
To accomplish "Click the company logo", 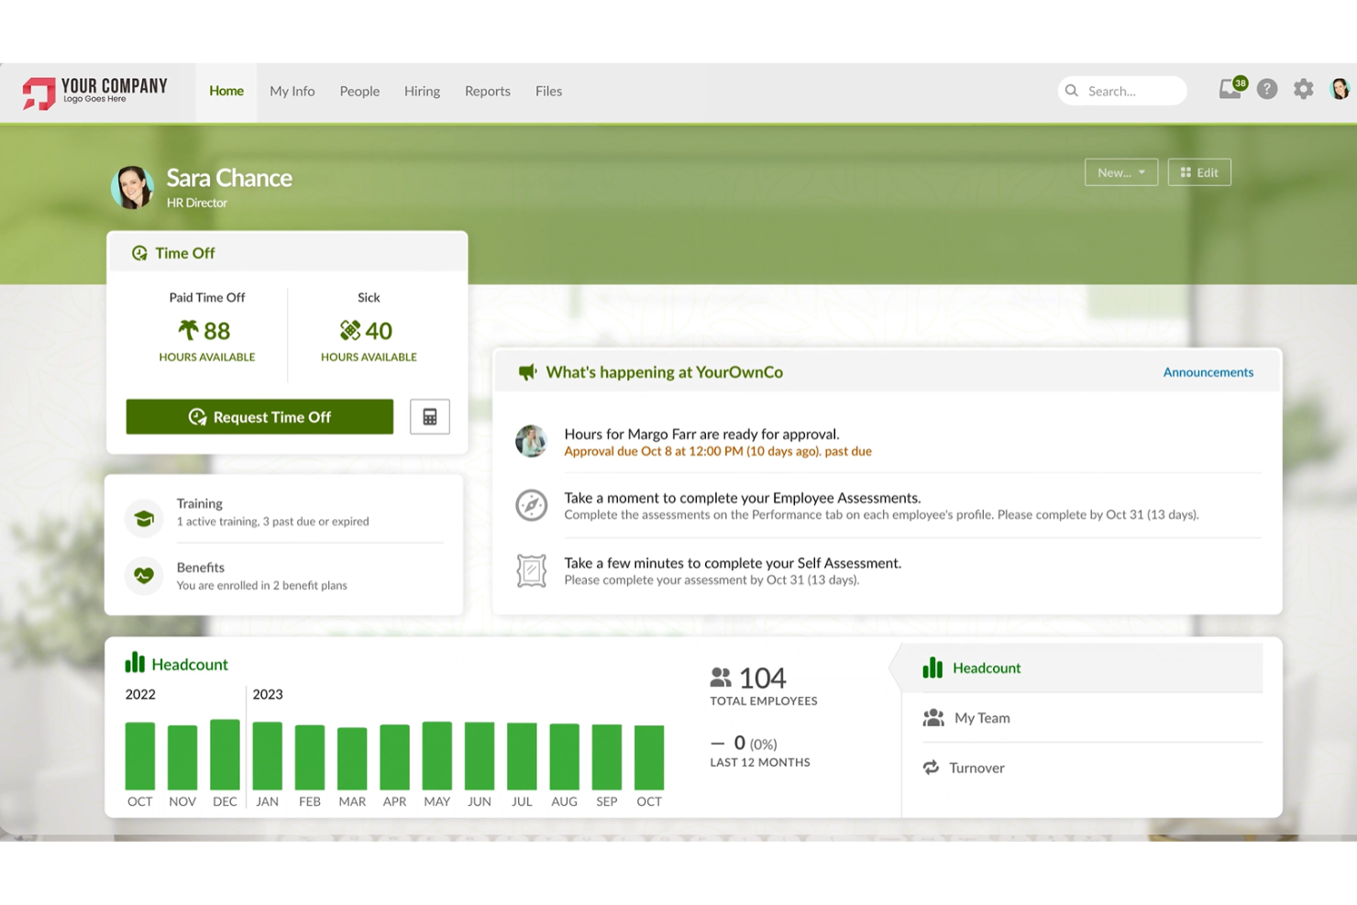I will 95,92.
